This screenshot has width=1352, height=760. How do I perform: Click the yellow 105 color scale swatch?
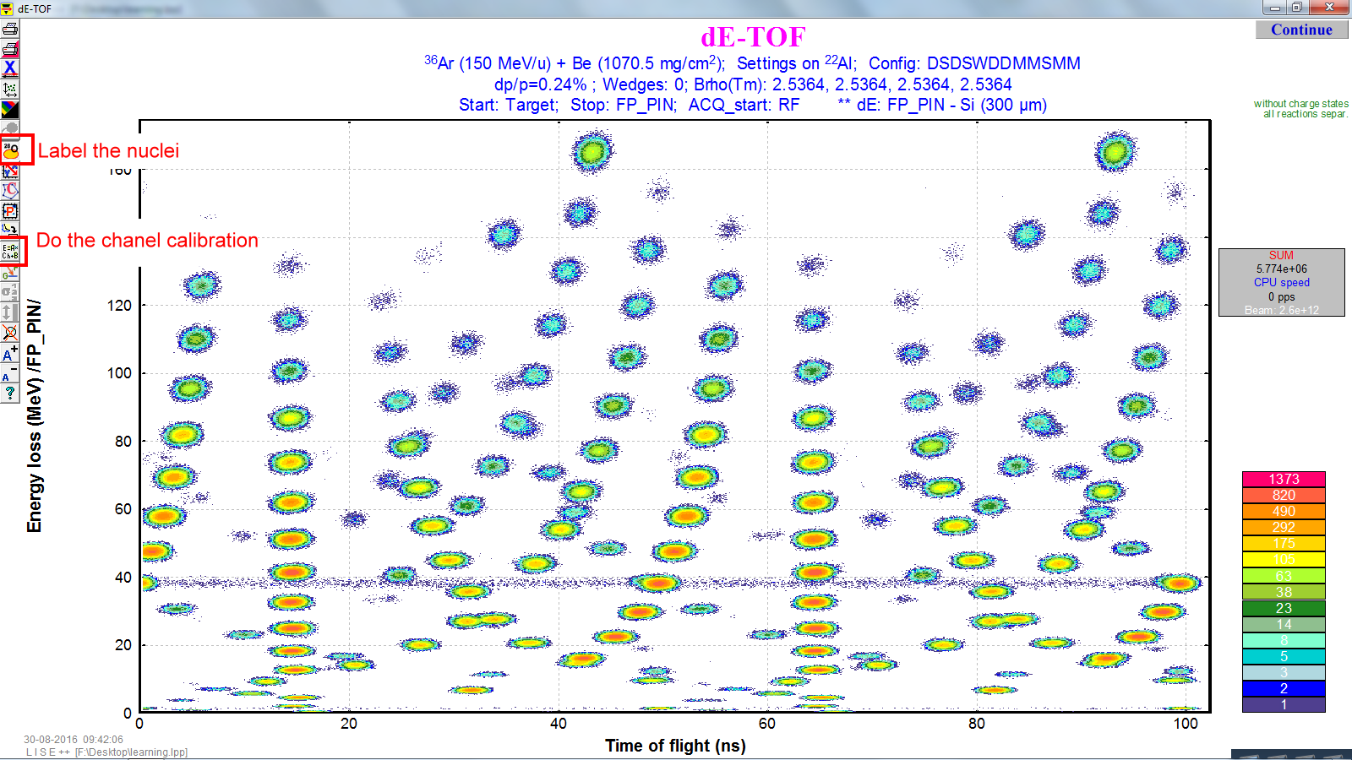pos(1283,559)
